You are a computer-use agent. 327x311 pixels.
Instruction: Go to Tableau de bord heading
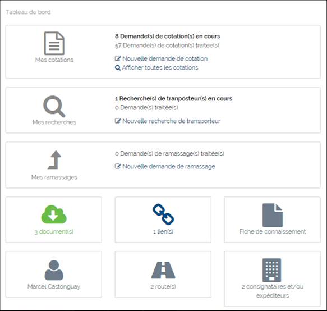(x=28, y=12)
